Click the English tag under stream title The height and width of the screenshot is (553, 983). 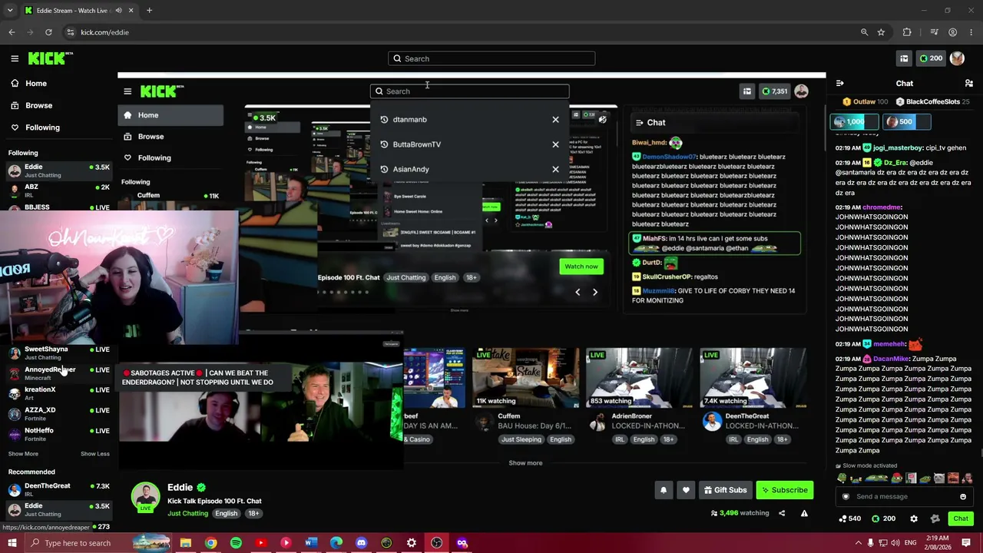pos(226,513)
